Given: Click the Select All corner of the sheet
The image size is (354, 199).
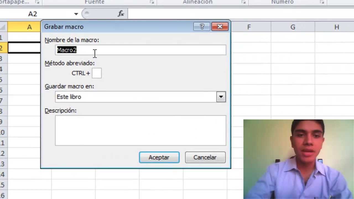Looking at the screenshot, I should (x=3, y=27).
